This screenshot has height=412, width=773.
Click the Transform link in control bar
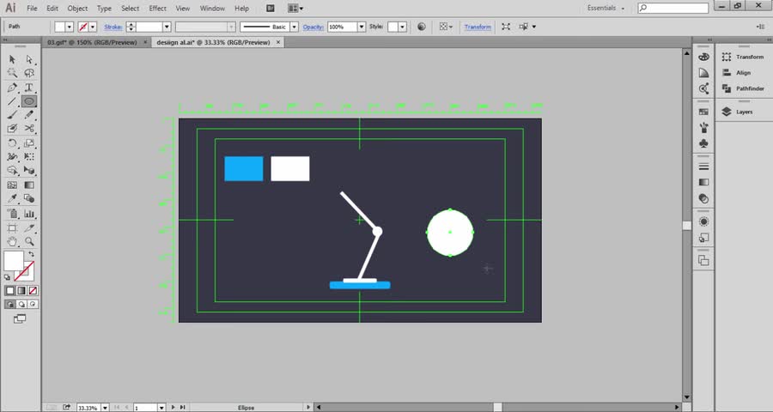coord(478,27)
